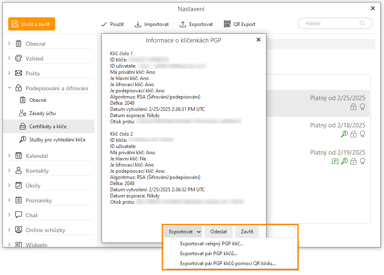
Task: Click the magnifier icon in search box
Action: tap(362, 24)
